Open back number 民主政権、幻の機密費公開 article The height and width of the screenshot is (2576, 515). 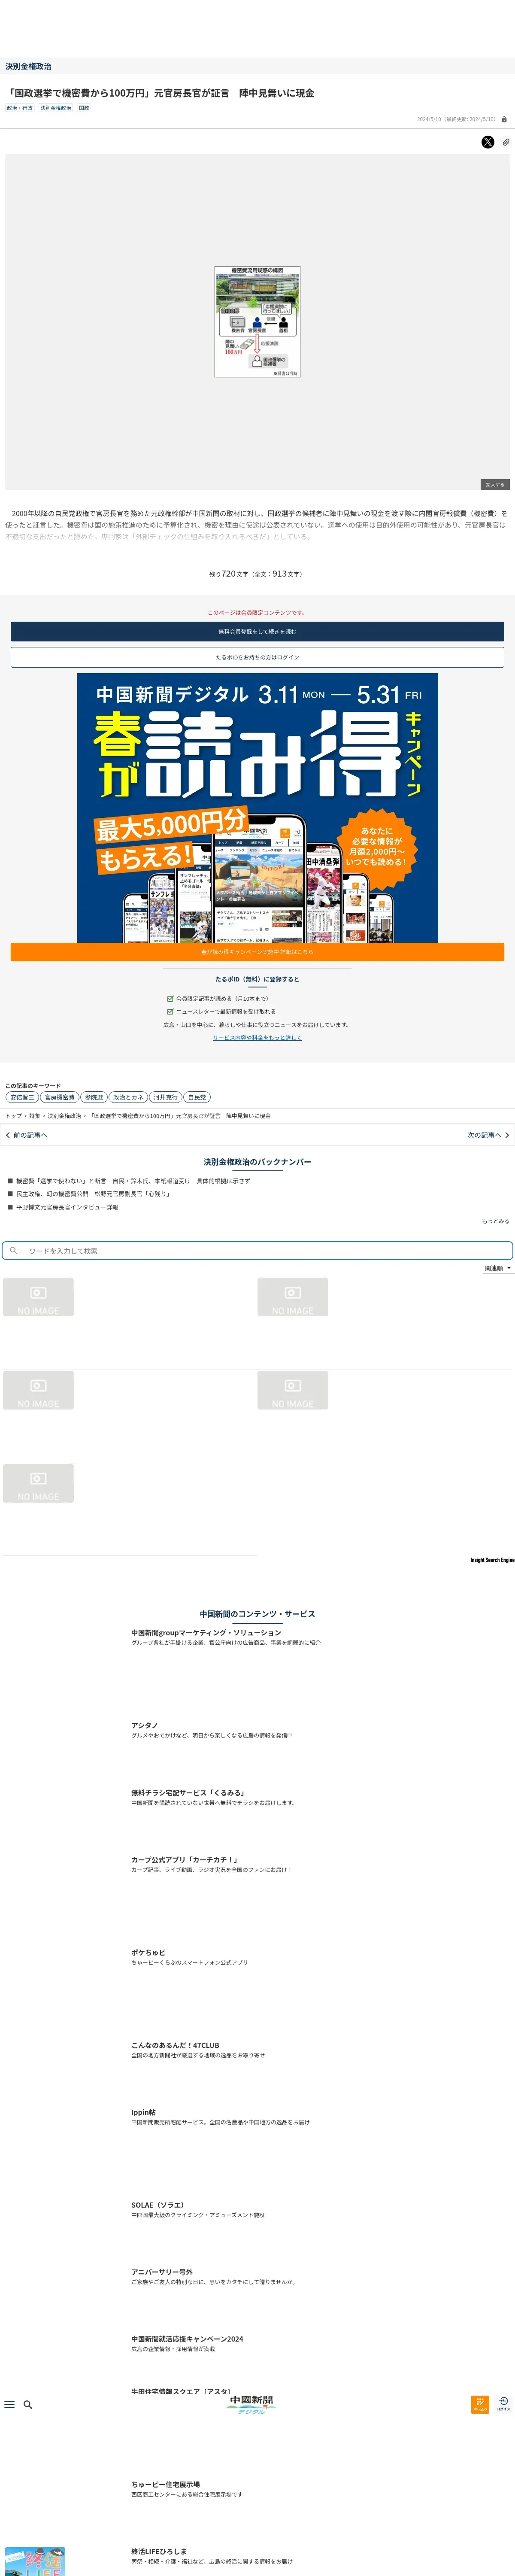(93, 1194)
